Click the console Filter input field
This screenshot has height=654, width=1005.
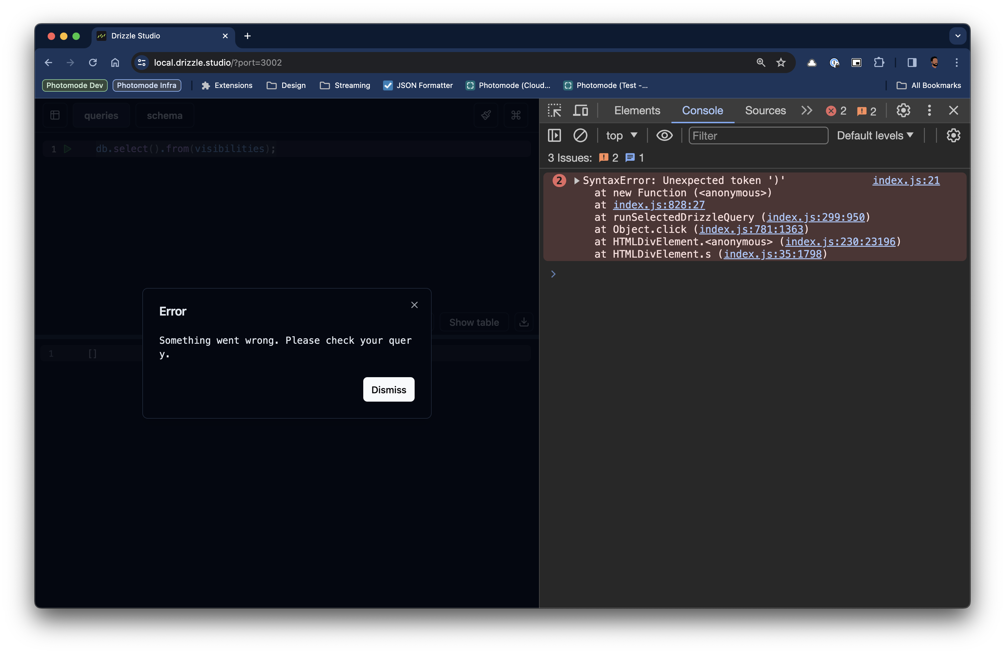[x=758, y=136]
